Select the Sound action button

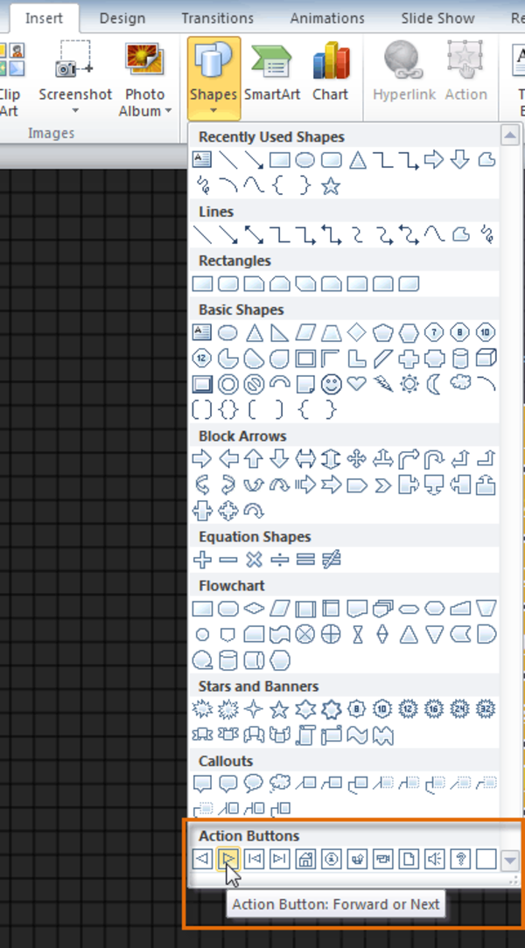(x=434, y=859)
